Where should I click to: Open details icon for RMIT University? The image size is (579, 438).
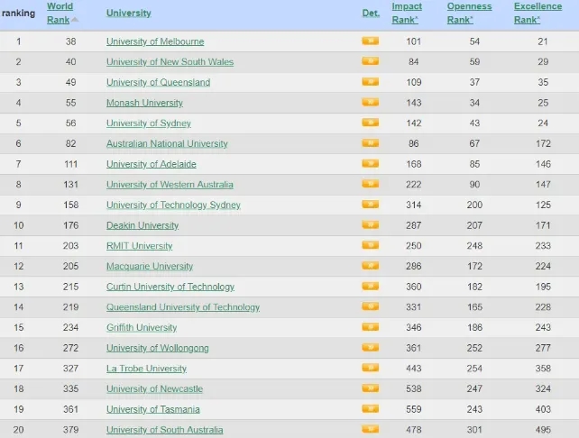click(x=371, y=245)
